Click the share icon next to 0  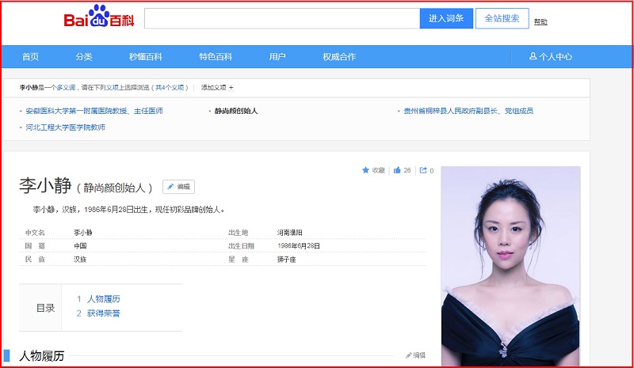(x=423, y=170)
